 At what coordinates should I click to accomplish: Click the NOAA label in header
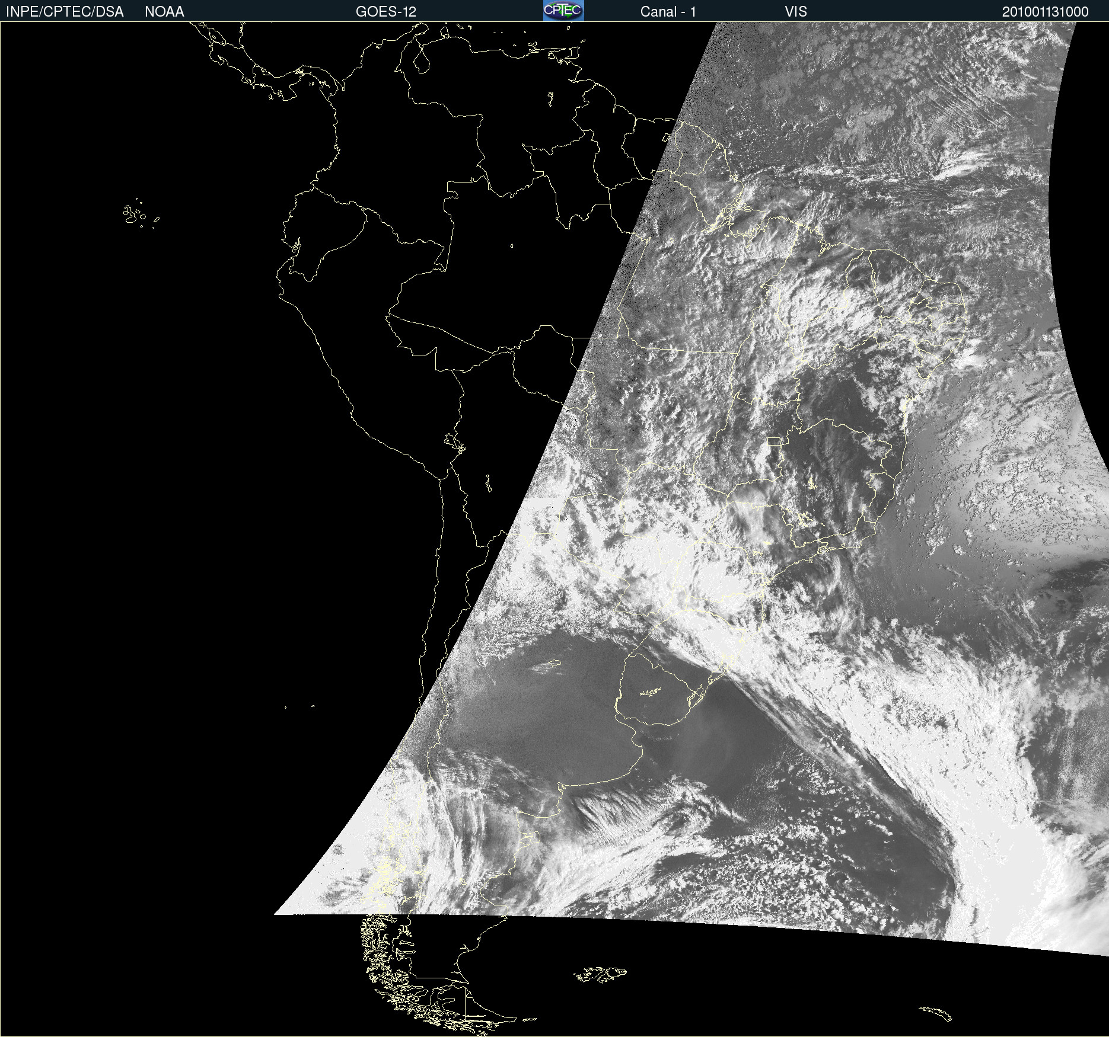pyautogui.click(x=164, y=12)
